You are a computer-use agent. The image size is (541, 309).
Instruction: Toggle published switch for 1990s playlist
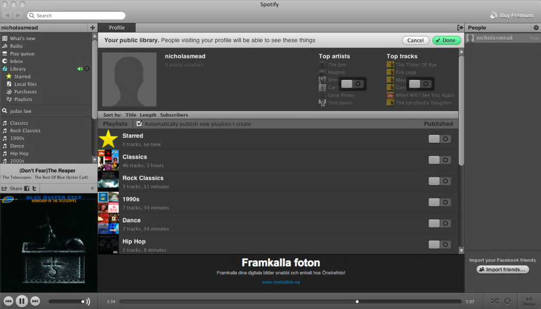pos(440,202)
